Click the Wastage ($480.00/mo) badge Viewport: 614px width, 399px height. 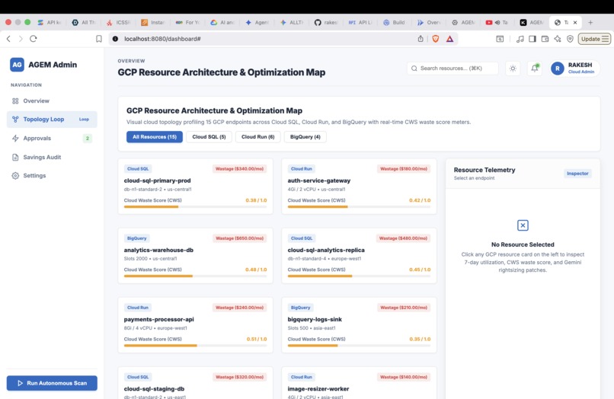point(403,238)
